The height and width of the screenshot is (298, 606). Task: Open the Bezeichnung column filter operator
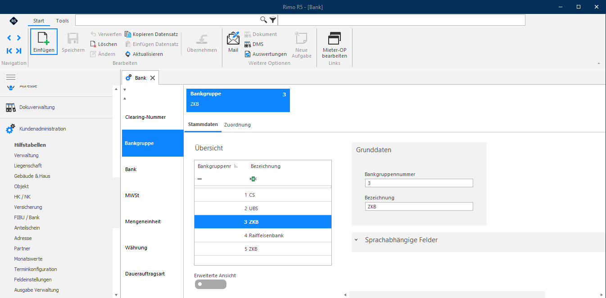(253, 179)
